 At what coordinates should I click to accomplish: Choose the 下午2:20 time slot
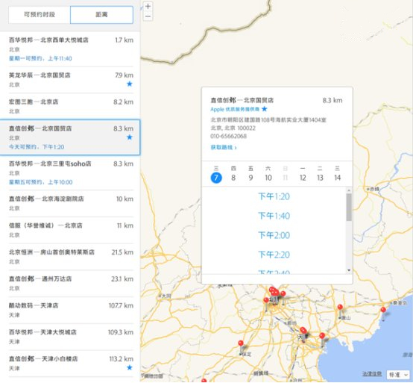[x=274, y=255]
